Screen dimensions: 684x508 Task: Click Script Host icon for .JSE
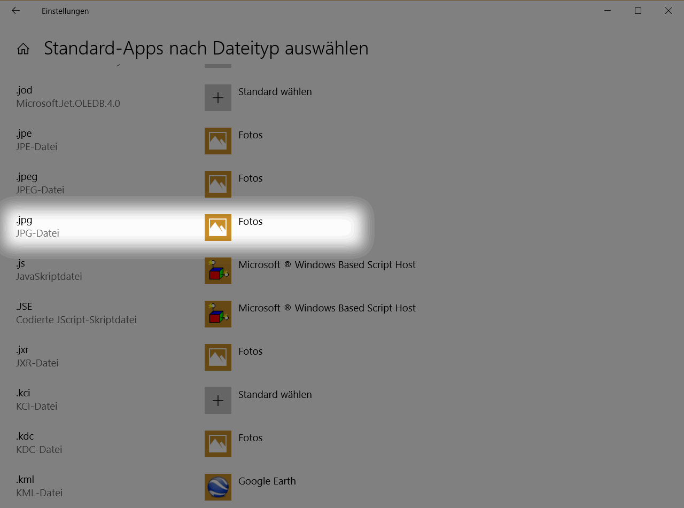pyautogui.click(x=218, y=314)
